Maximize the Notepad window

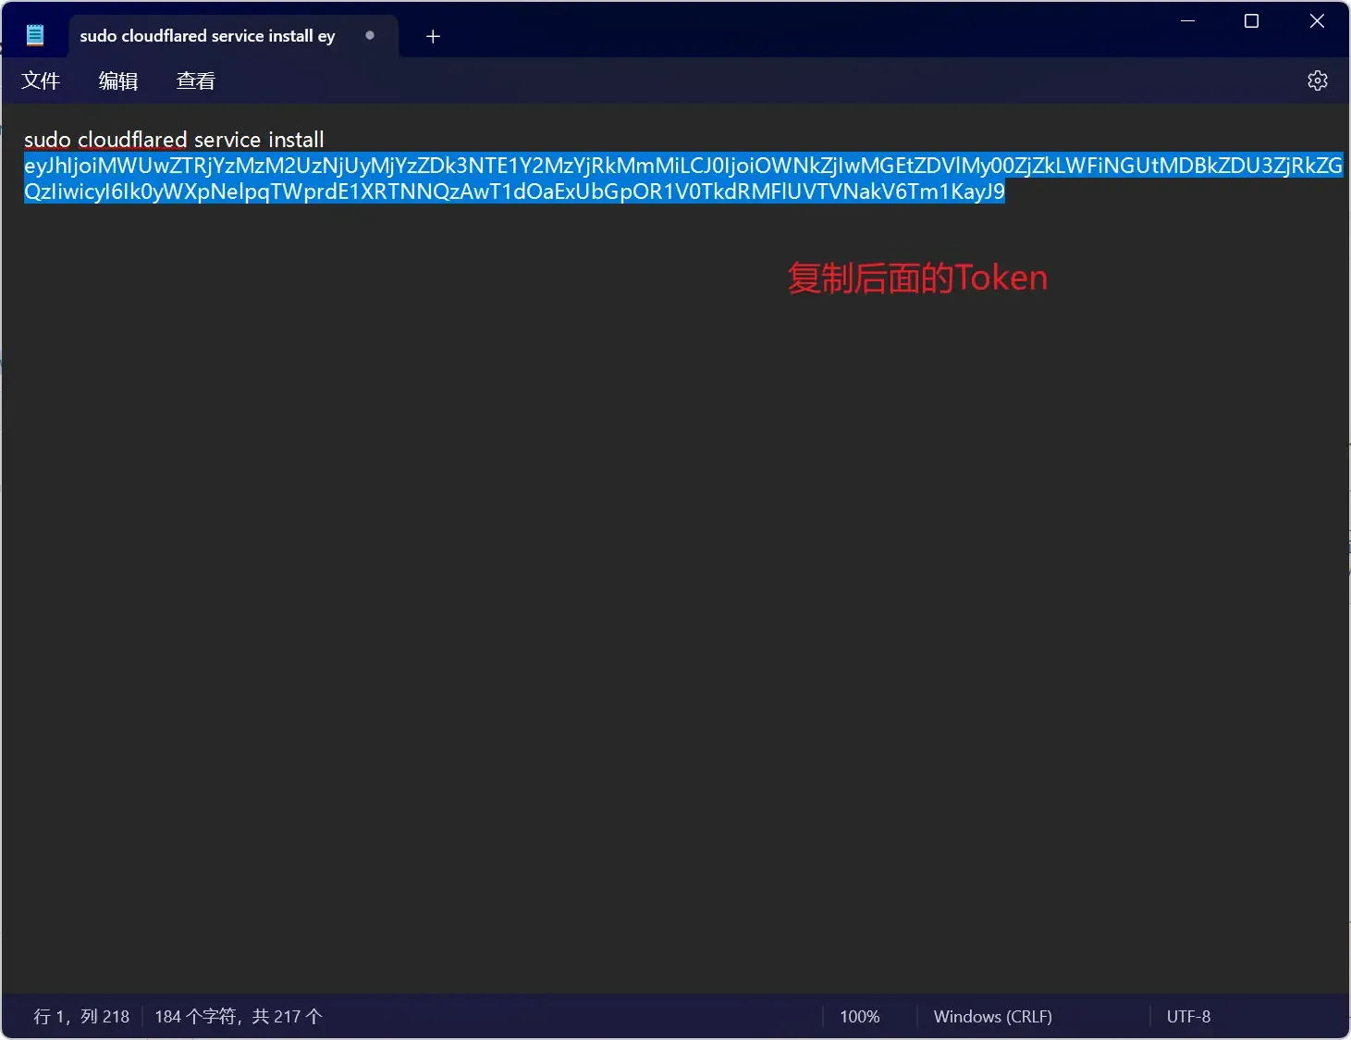(x=1251, y=20)
